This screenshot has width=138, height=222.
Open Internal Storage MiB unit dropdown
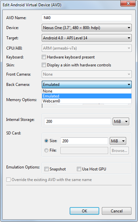point(121,122)
